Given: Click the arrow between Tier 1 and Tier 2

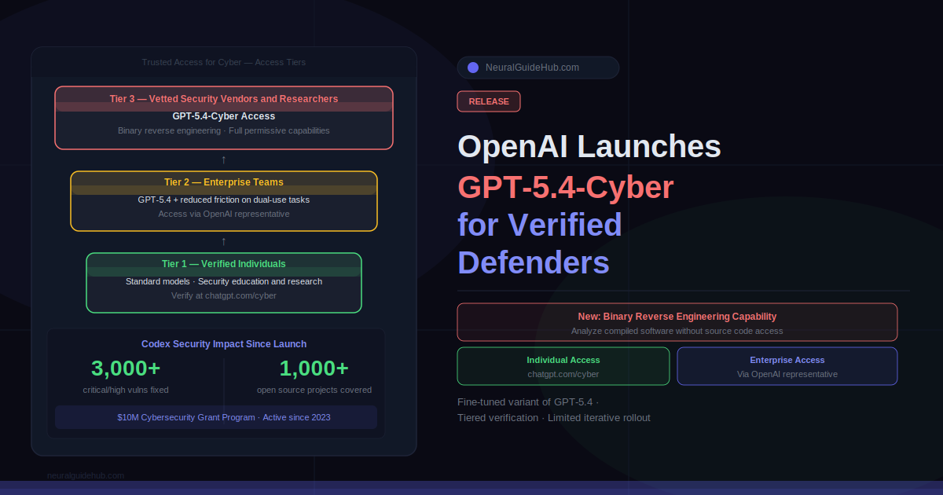Looking at the screenshot, I should (x=224, y=241).
